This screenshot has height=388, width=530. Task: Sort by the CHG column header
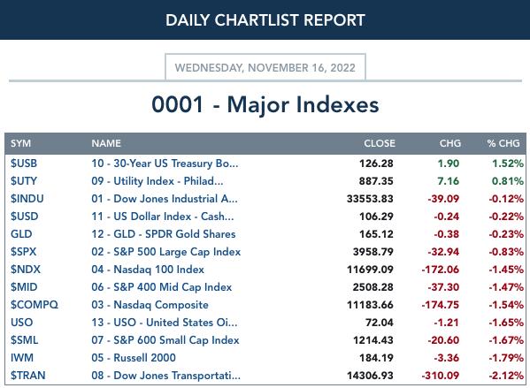point(449,143)
